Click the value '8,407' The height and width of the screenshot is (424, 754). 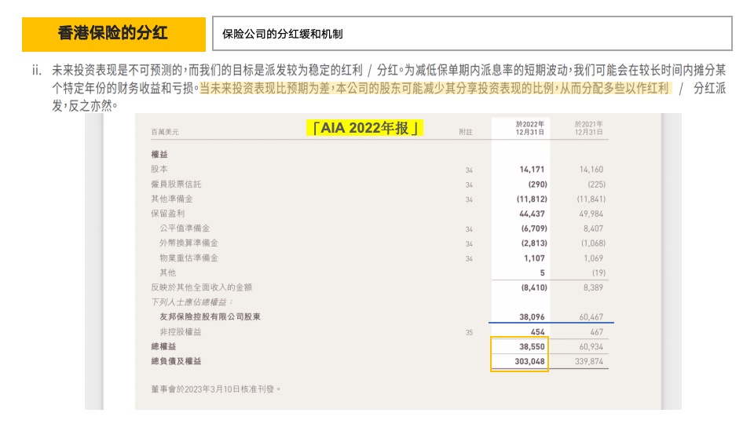coord(594,228)
